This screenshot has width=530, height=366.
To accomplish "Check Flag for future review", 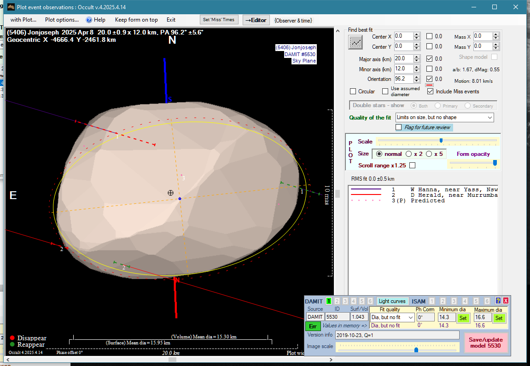I will pos(399,127).
